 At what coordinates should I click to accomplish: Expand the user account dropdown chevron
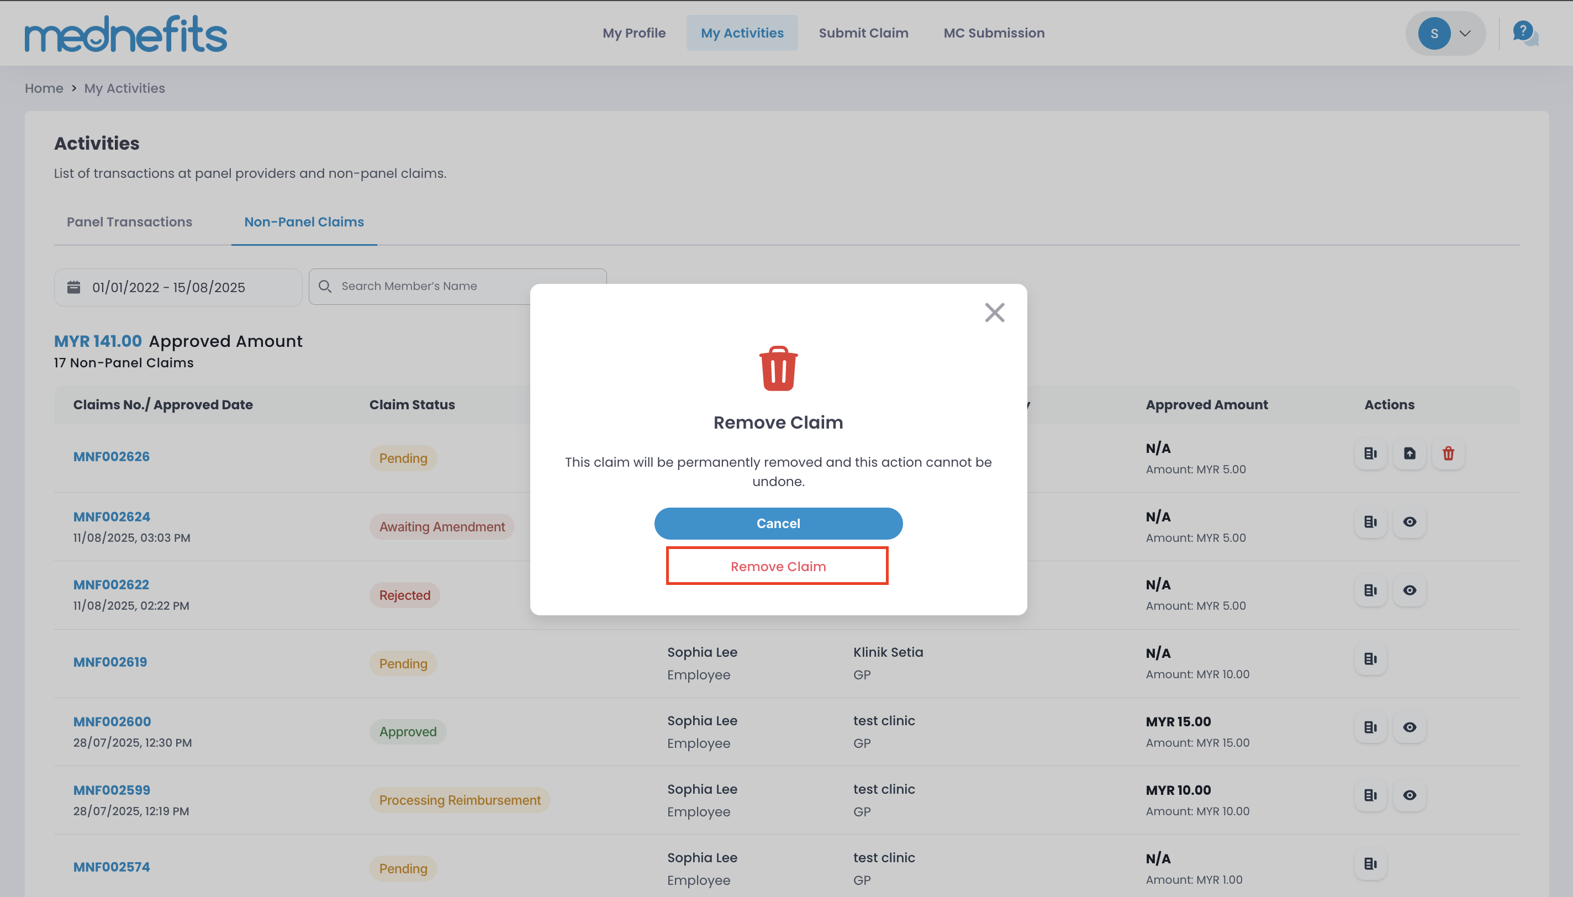(1465, 33)
